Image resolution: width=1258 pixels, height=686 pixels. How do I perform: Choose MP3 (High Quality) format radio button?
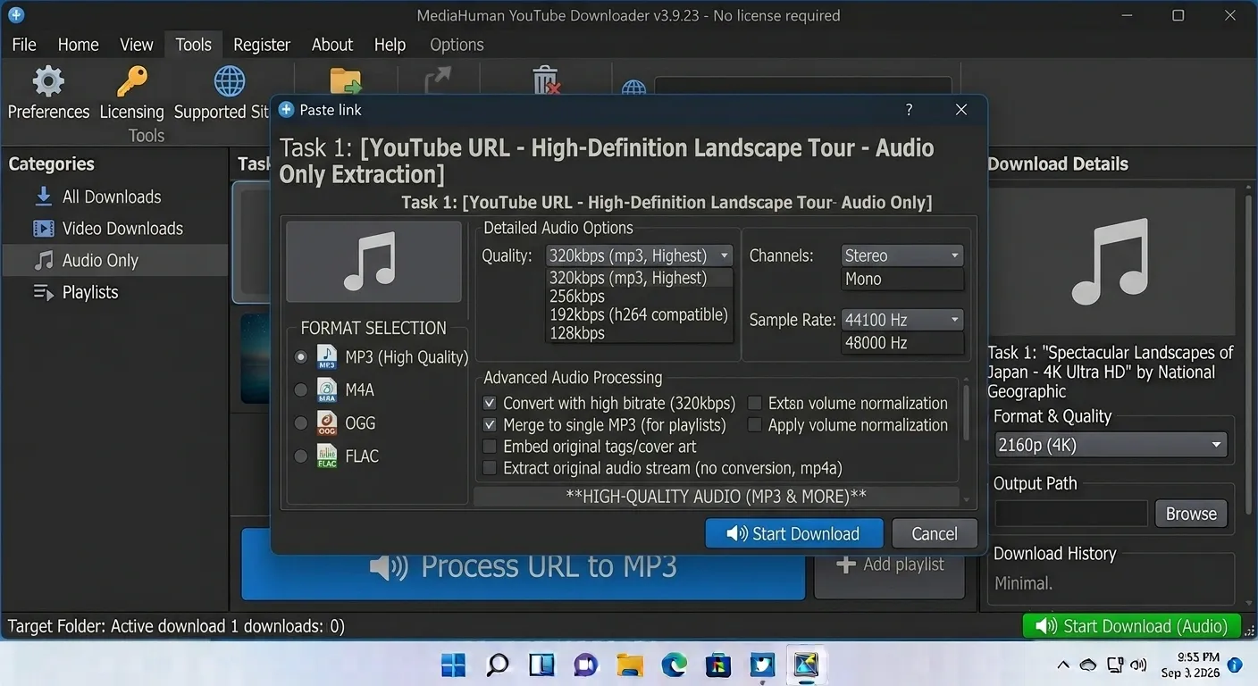point(301,357)
